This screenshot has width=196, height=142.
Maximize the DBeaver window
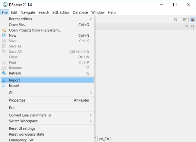[x=175, y=5]
